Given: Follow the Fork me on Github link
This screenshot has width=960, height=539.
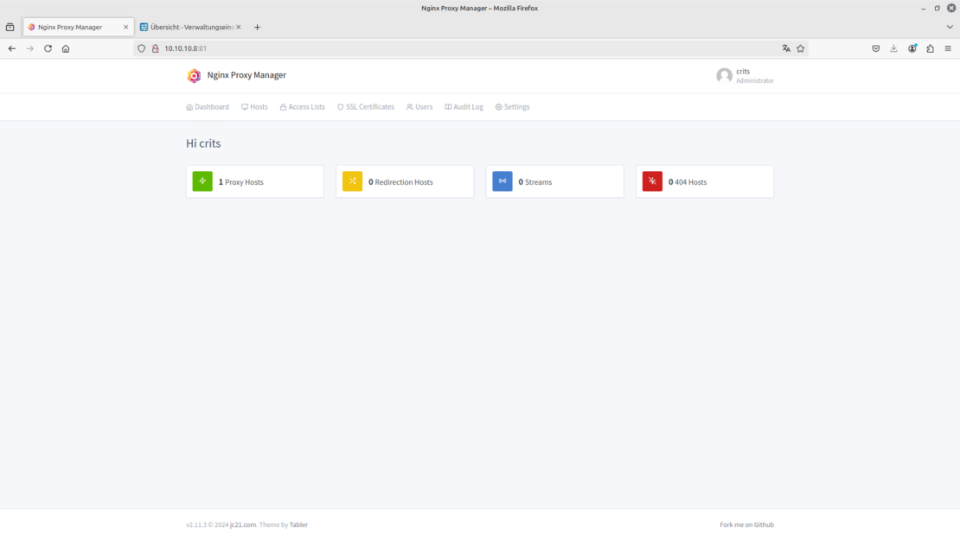Looking at the screenshot, I should 746,524.
